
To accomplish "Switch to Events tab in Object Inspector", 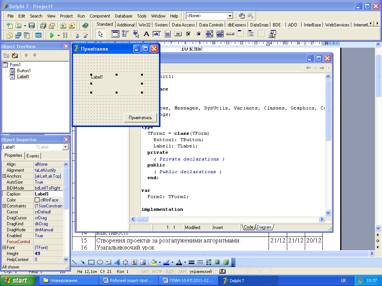I will (33, 156).
